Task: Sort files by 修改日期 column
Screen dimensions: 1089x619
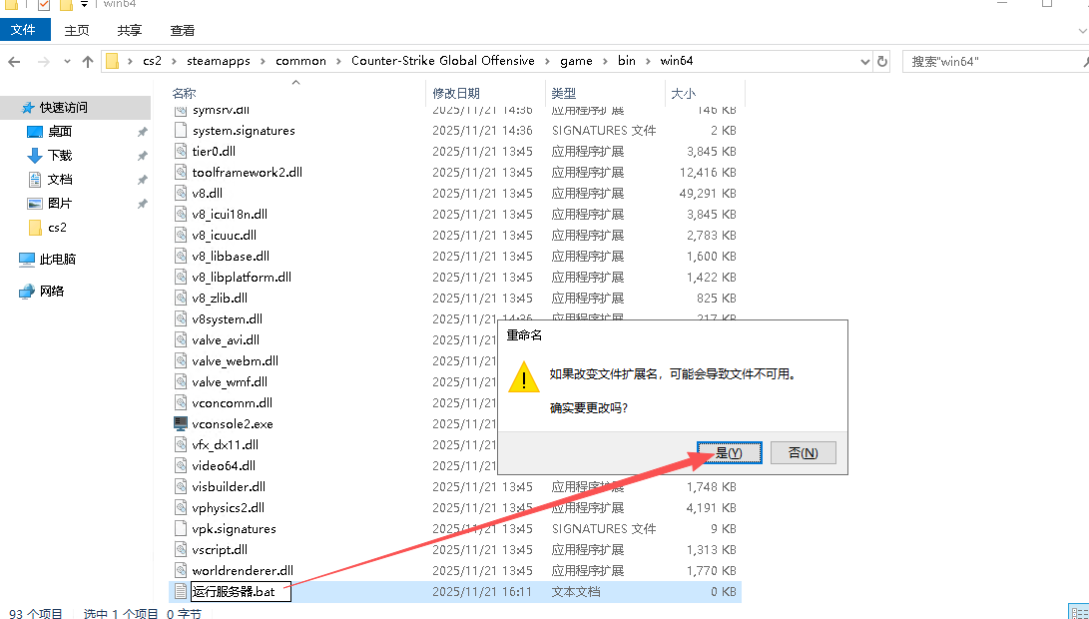Action: (456, 93)
